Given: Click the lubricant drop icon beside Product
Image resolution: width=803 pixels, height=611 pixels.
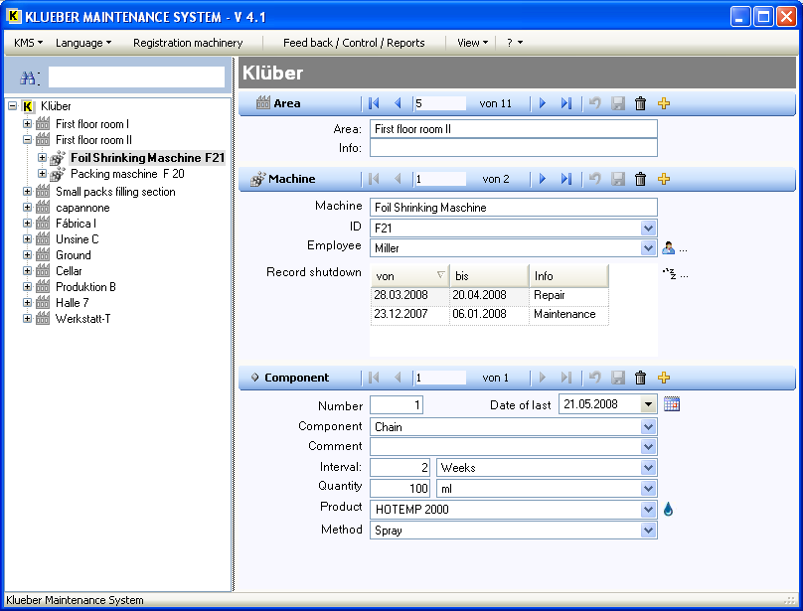Looking at the screenshot, I should (668, 510).
